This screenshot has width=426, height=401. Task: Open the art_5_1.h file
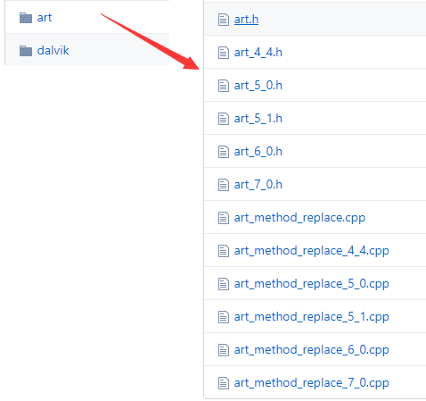click(x=258, y=119)
